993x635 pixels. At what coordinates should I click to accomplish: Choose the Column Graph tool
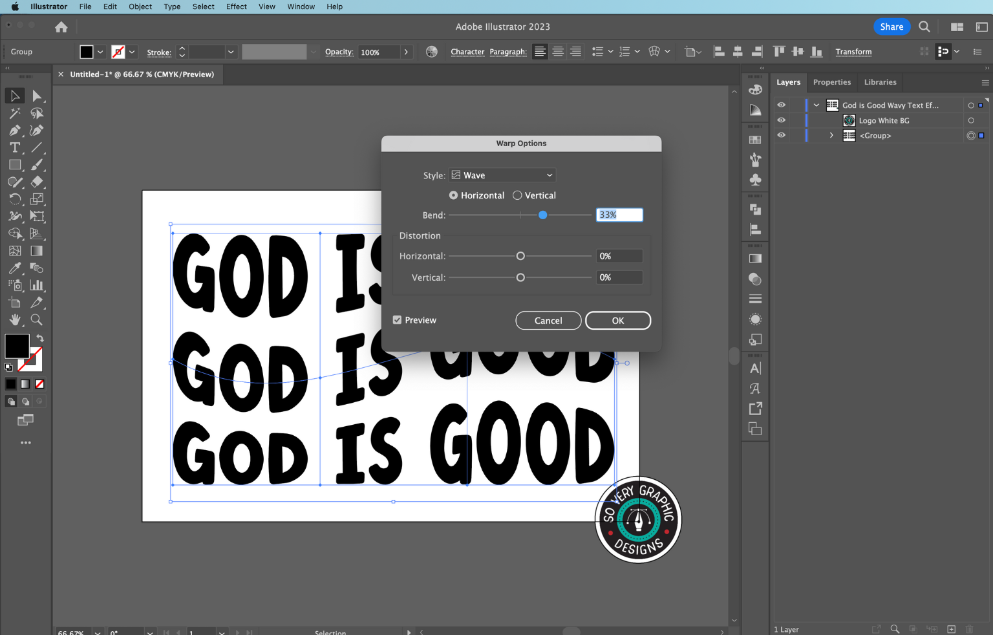(37, 285)
